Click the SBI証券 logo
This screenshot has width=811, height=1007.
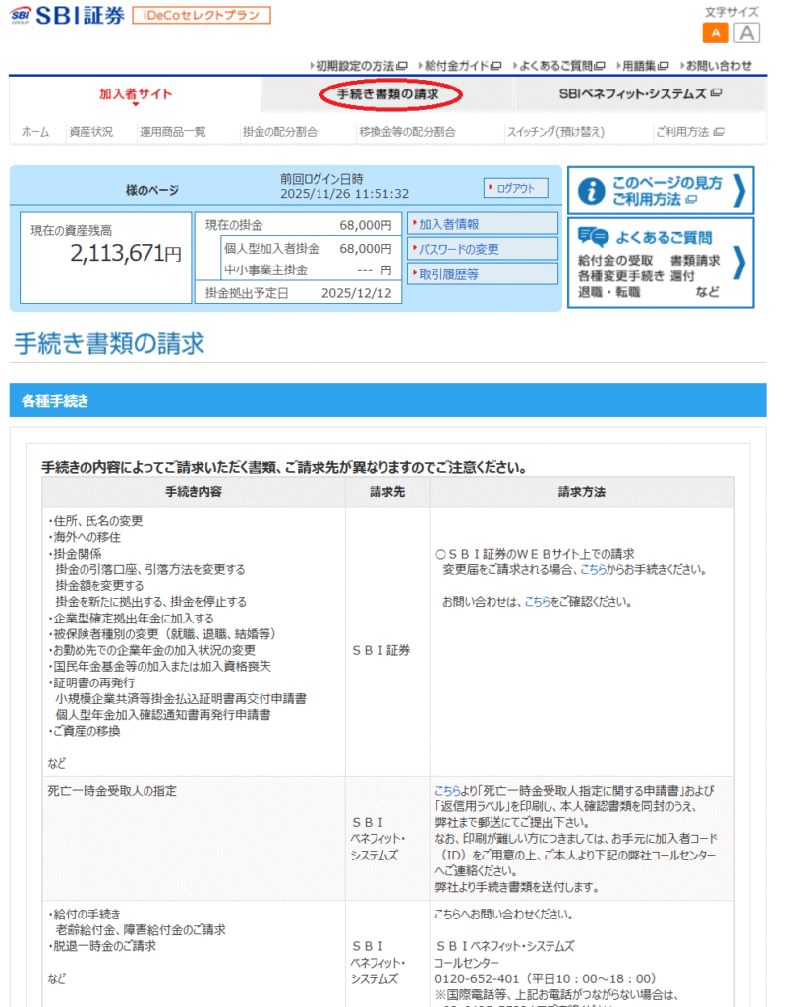tap(67, 17)
